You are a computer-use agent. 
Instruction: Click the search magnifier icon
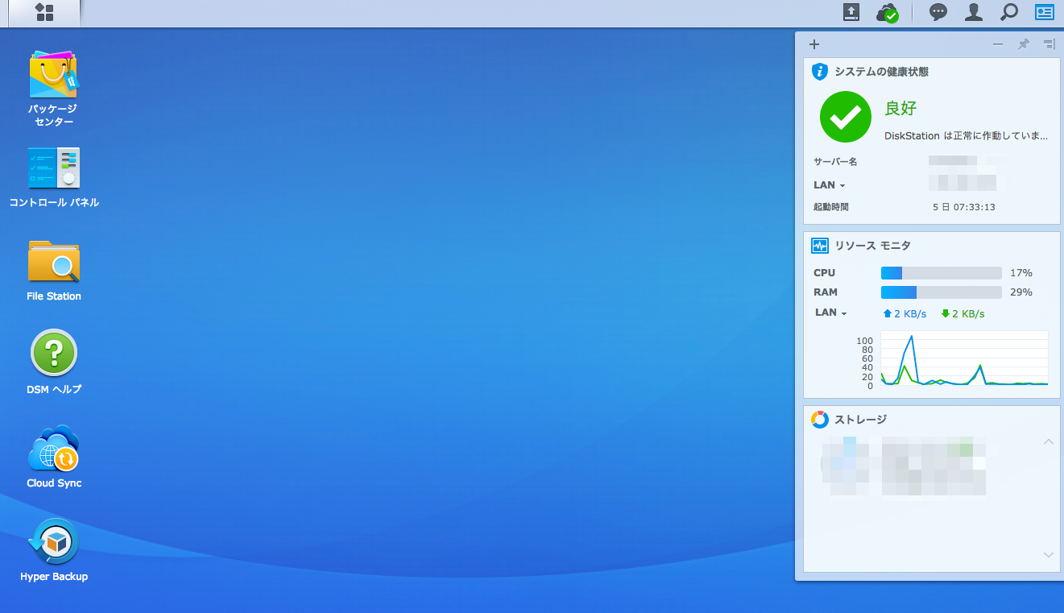pos(1009,12)
